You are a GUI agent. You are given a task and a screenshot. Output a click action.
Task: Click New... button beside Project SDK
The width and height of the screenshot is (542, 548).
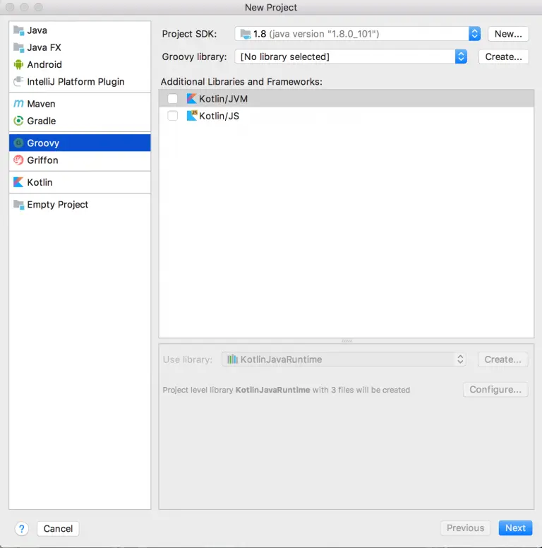click(x=508, y=34)
